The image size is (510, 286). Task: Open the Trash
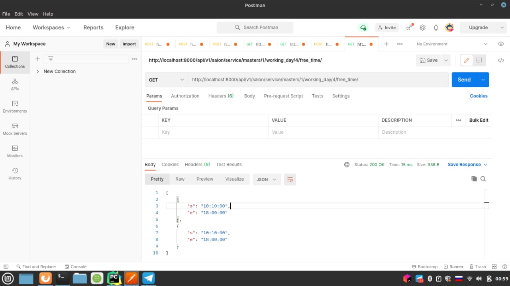(x=478, y=267)
